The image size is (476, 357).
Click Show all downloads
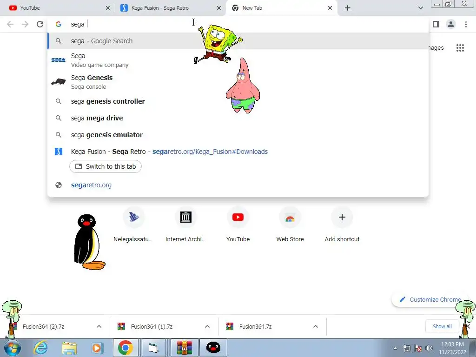[x=442, y=326]
